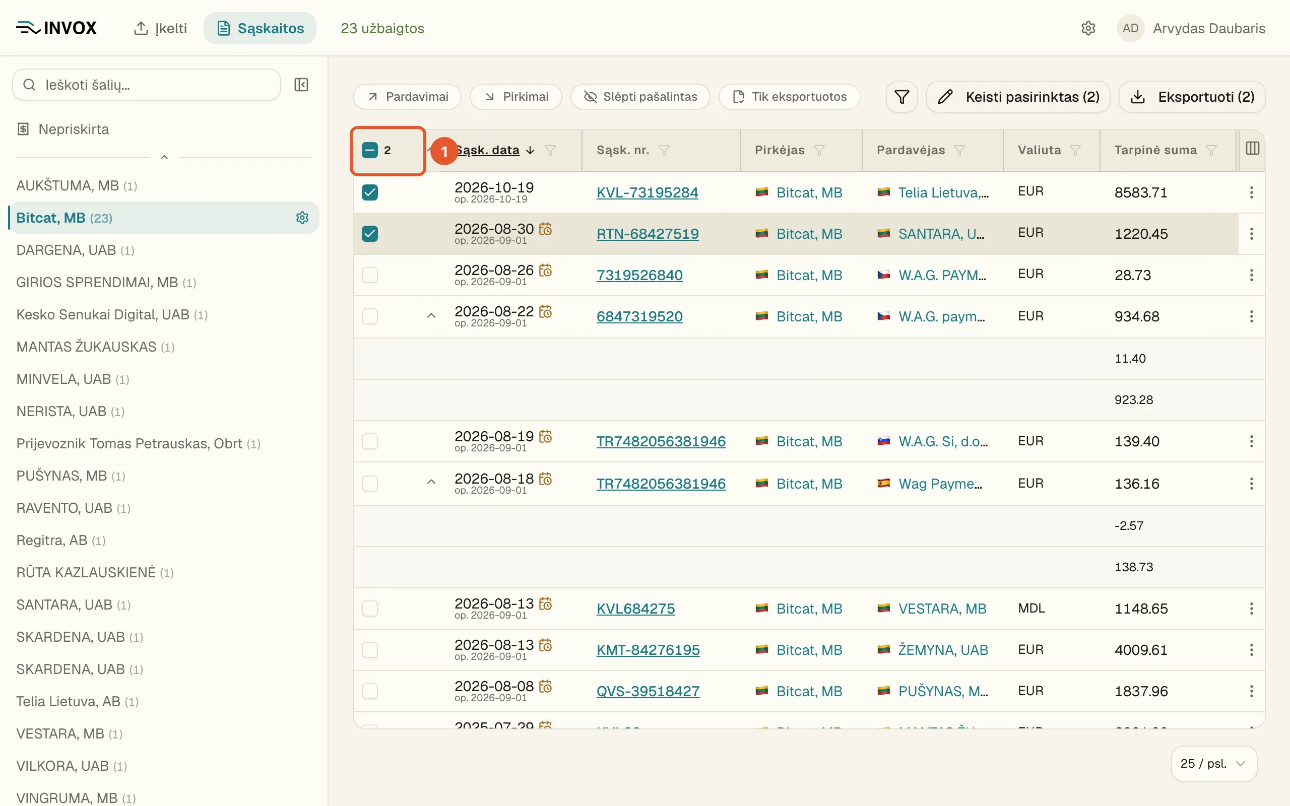Open invoice link KVL-73195284
Image resolution: width=1290 pixels, height=806 pixels.
pos(647,192)
